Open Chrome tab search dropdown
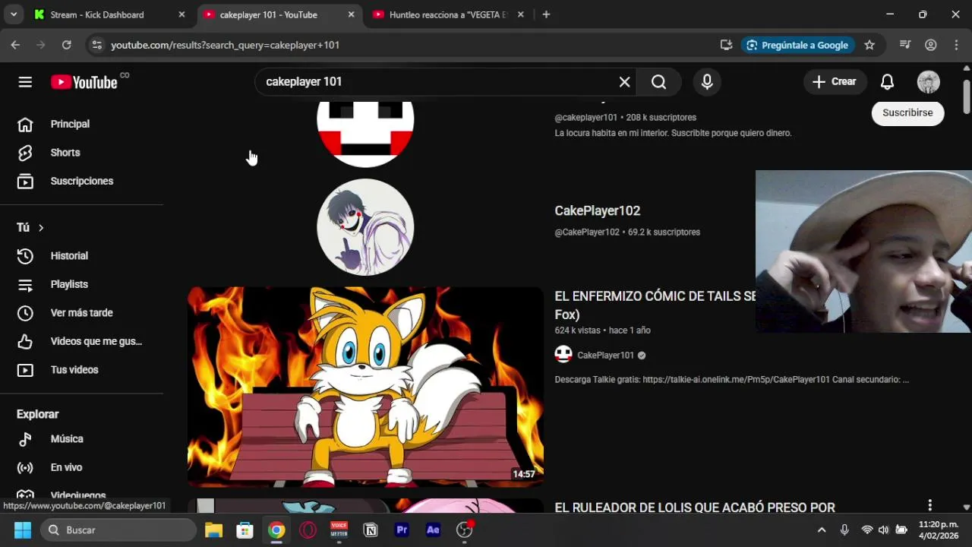 click(13, 14)
